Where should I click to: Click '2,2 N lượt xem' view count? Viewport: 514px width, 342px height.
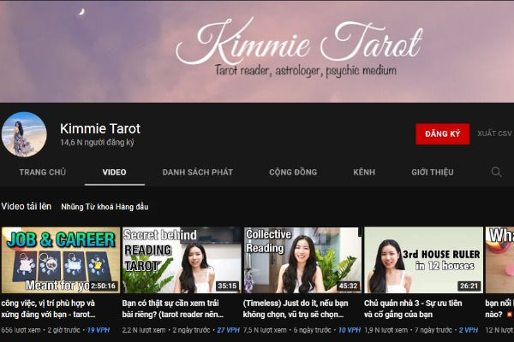pyautogui.click(x=144, y=330)
